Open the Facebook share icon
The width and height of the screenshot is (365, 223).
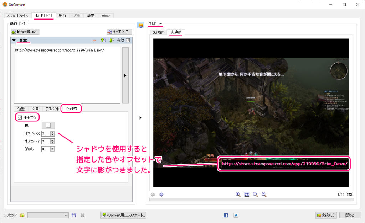(226, 215)
